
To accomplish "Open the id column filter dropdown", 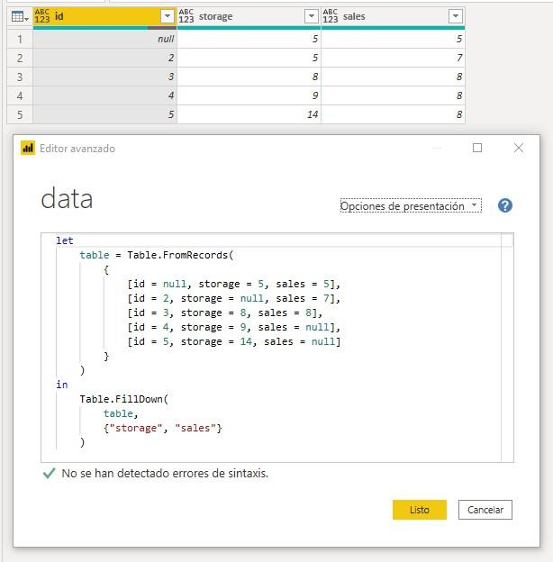I will (x=168, y=16).
